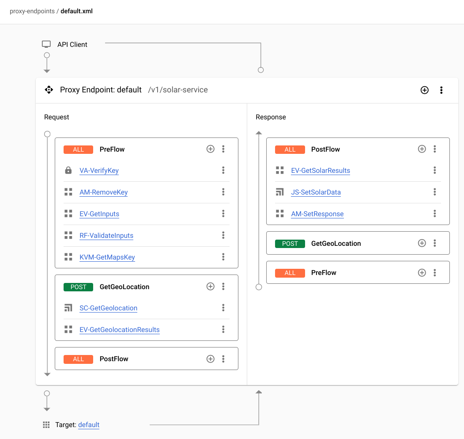Open Response GetGeoLocation flow options menu

coord(435,243)
